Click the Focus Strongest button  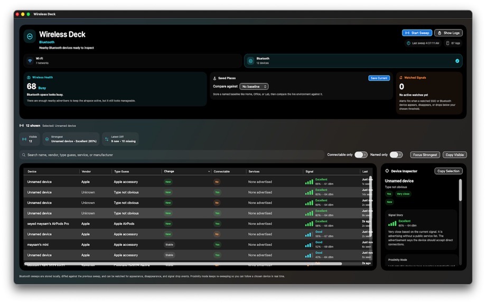coord(425,155)
